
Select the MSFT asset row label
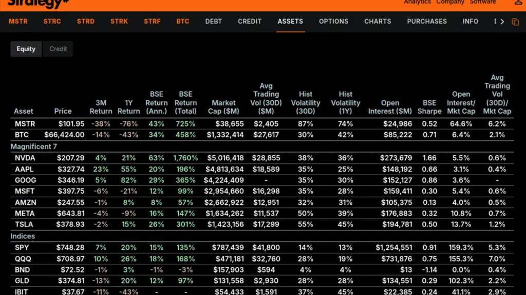[25, 192]
